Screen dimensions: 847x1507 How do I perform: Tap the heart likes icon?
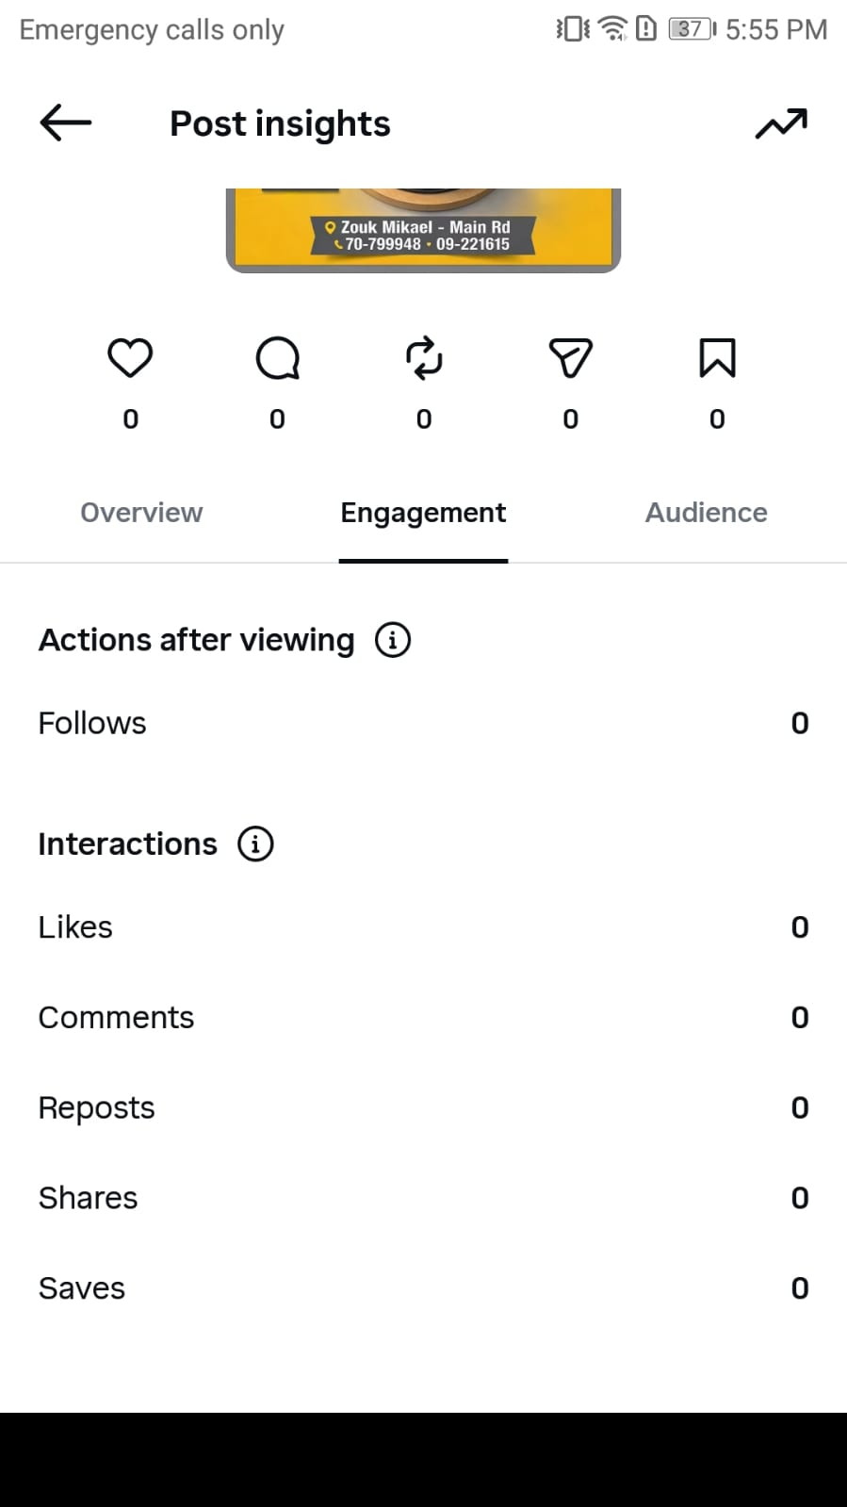pos(130,358)
